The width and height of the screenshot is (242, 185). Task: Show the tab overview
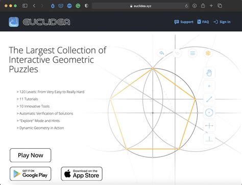click(220, 6)
